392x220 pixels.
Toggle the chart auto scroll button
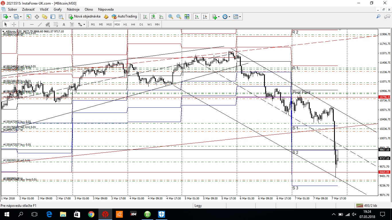click(x=197, y=17)
